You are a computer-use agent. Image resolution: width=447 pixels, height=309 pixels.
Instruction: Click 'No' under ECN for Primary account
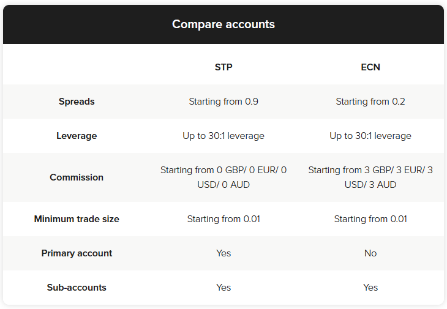(370, 253)
